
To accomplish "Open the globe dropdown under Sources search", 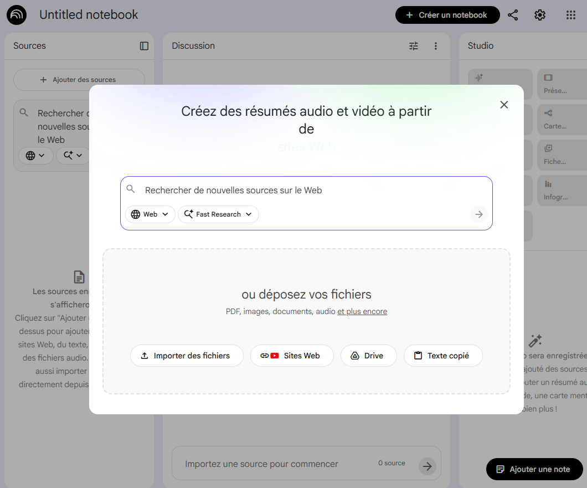I will click(x=35, y=156).
